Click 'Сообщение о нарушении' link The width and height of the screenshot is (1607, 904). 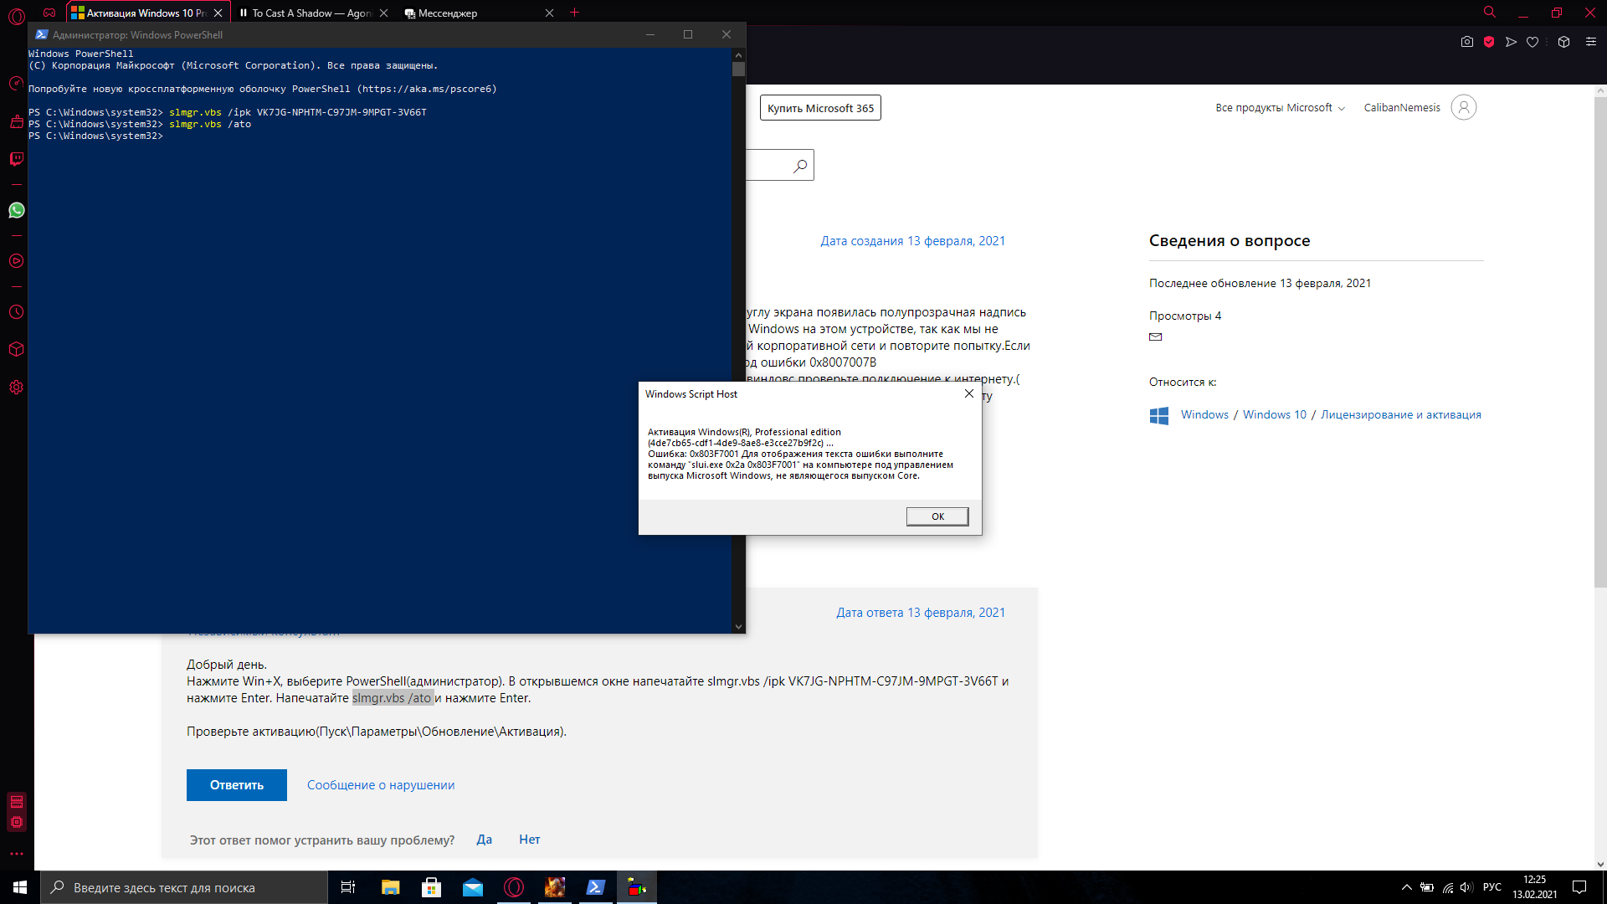[381, 785]
